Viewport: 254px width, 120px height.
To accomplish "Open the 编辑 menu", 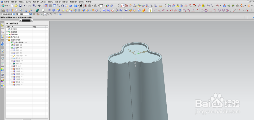I will [14, 2].
